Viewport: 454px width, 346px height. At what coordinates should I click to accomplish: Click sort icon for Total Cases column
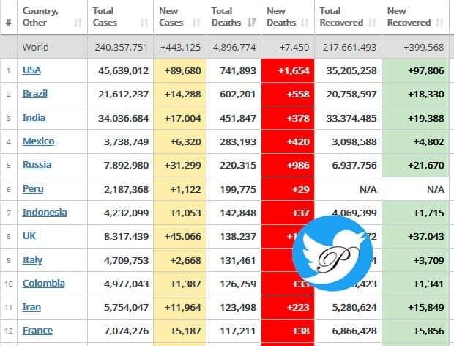[x=144, y=23]
